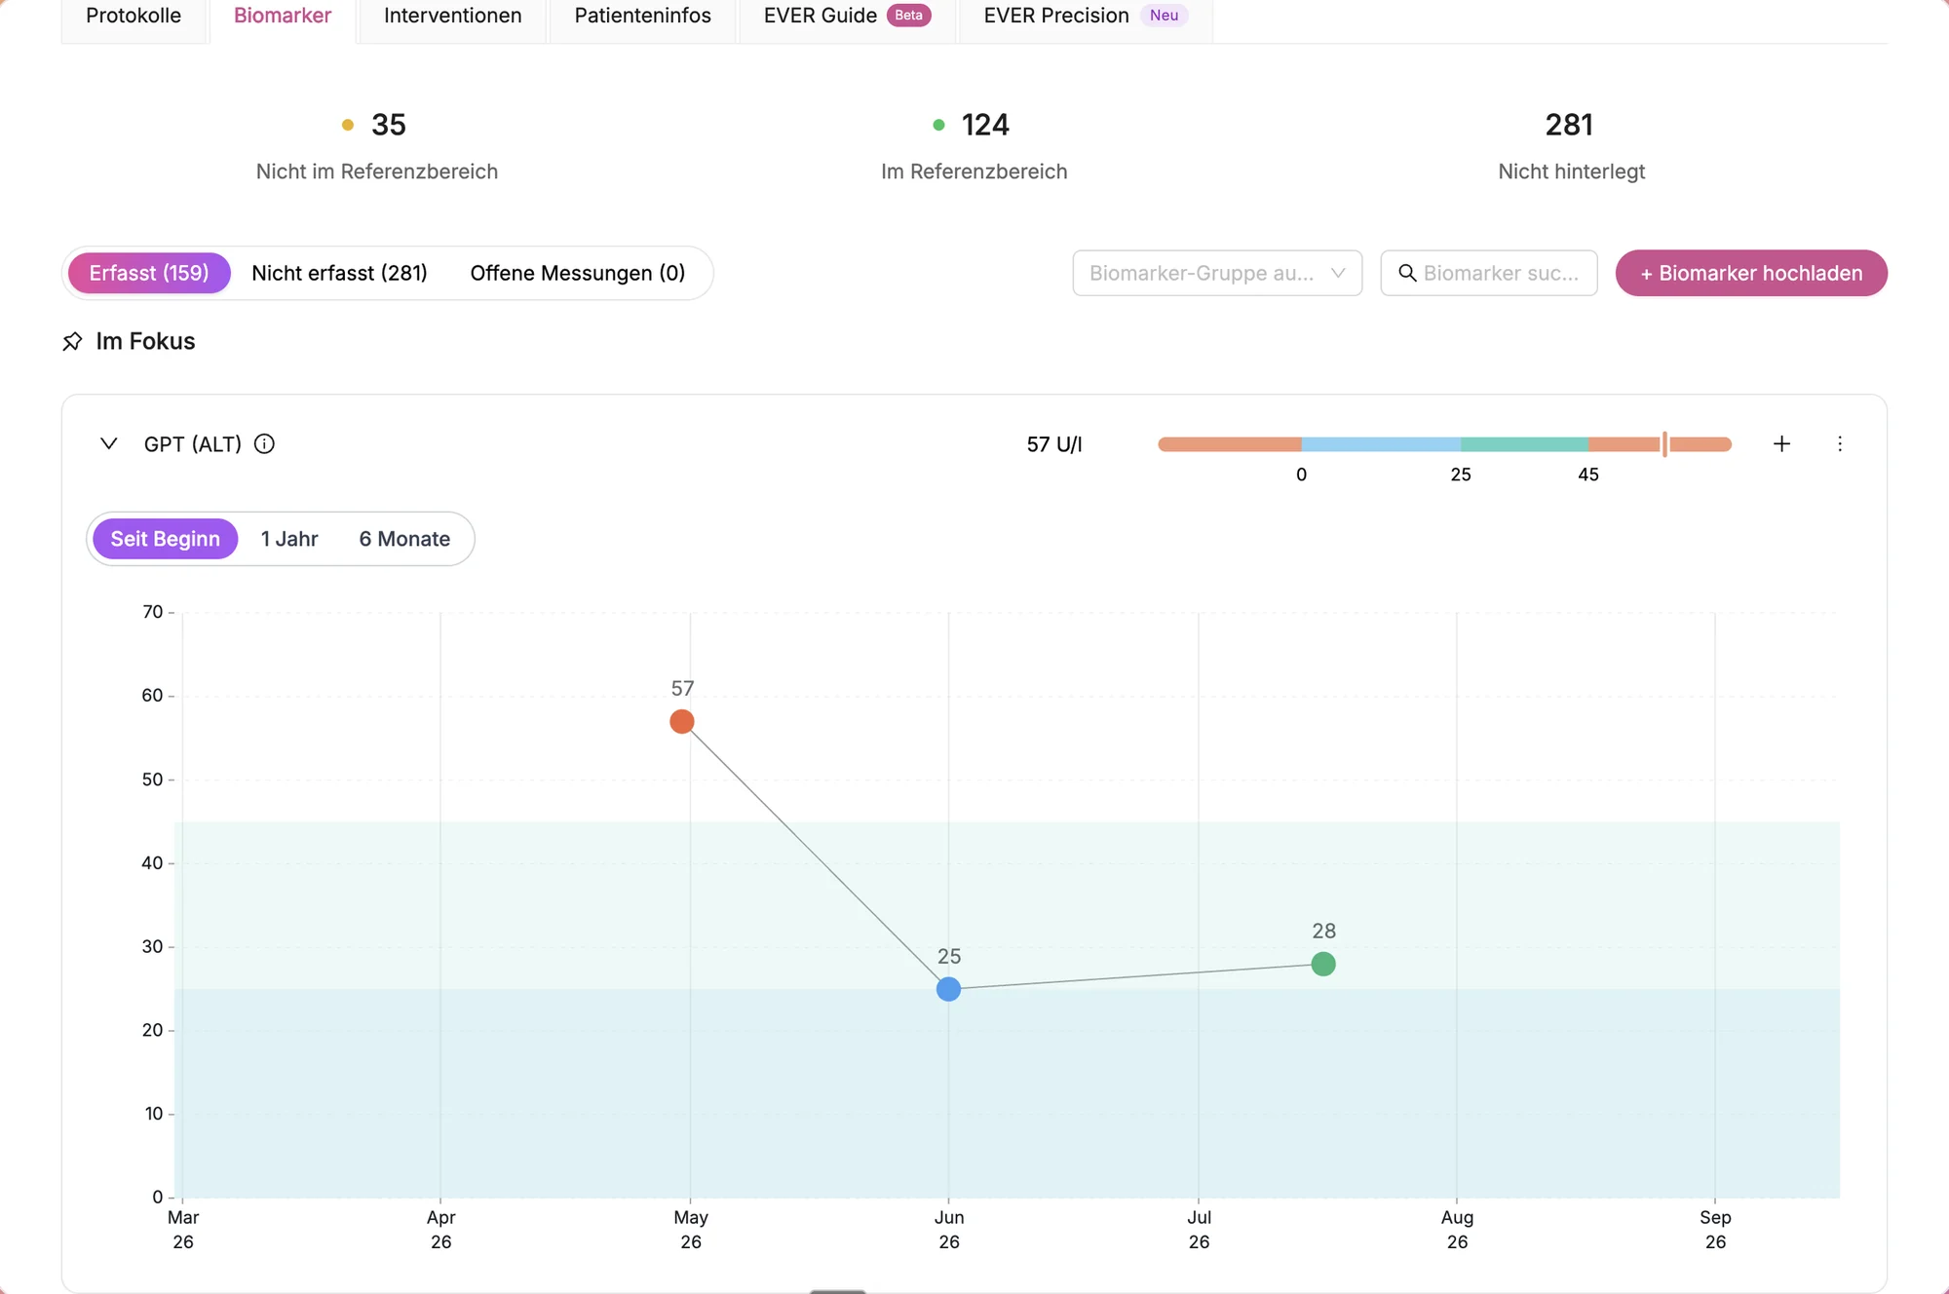
Task: Show Offene Messungen (0)
Action: (x=578, y=273)
